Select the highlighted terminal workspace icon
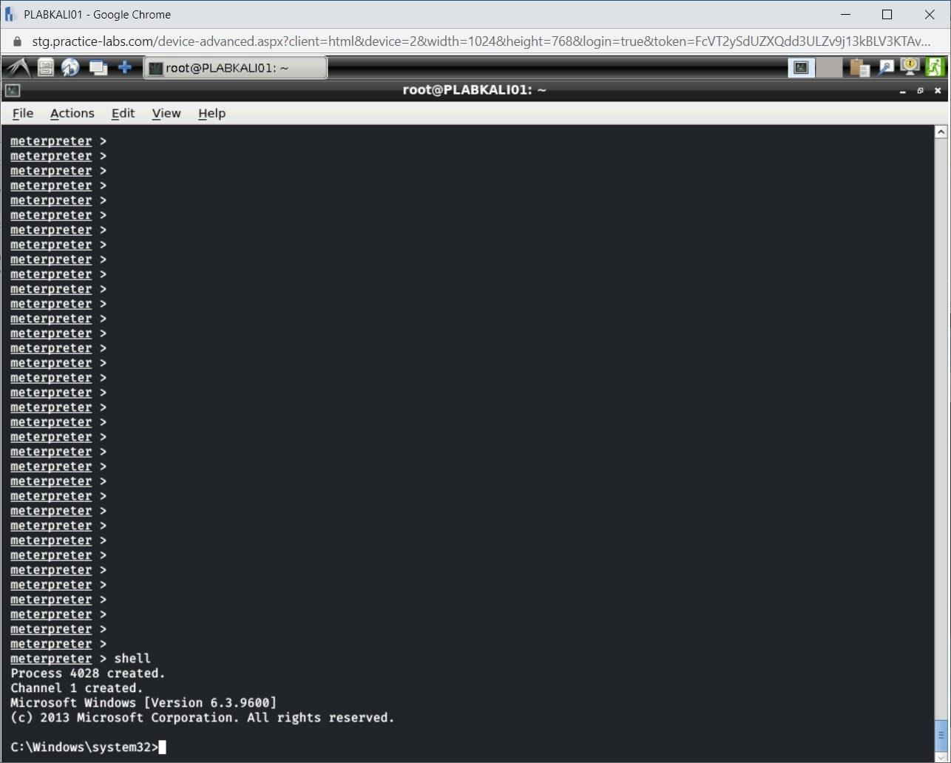 pyautogui.click(x=802, y=67)
